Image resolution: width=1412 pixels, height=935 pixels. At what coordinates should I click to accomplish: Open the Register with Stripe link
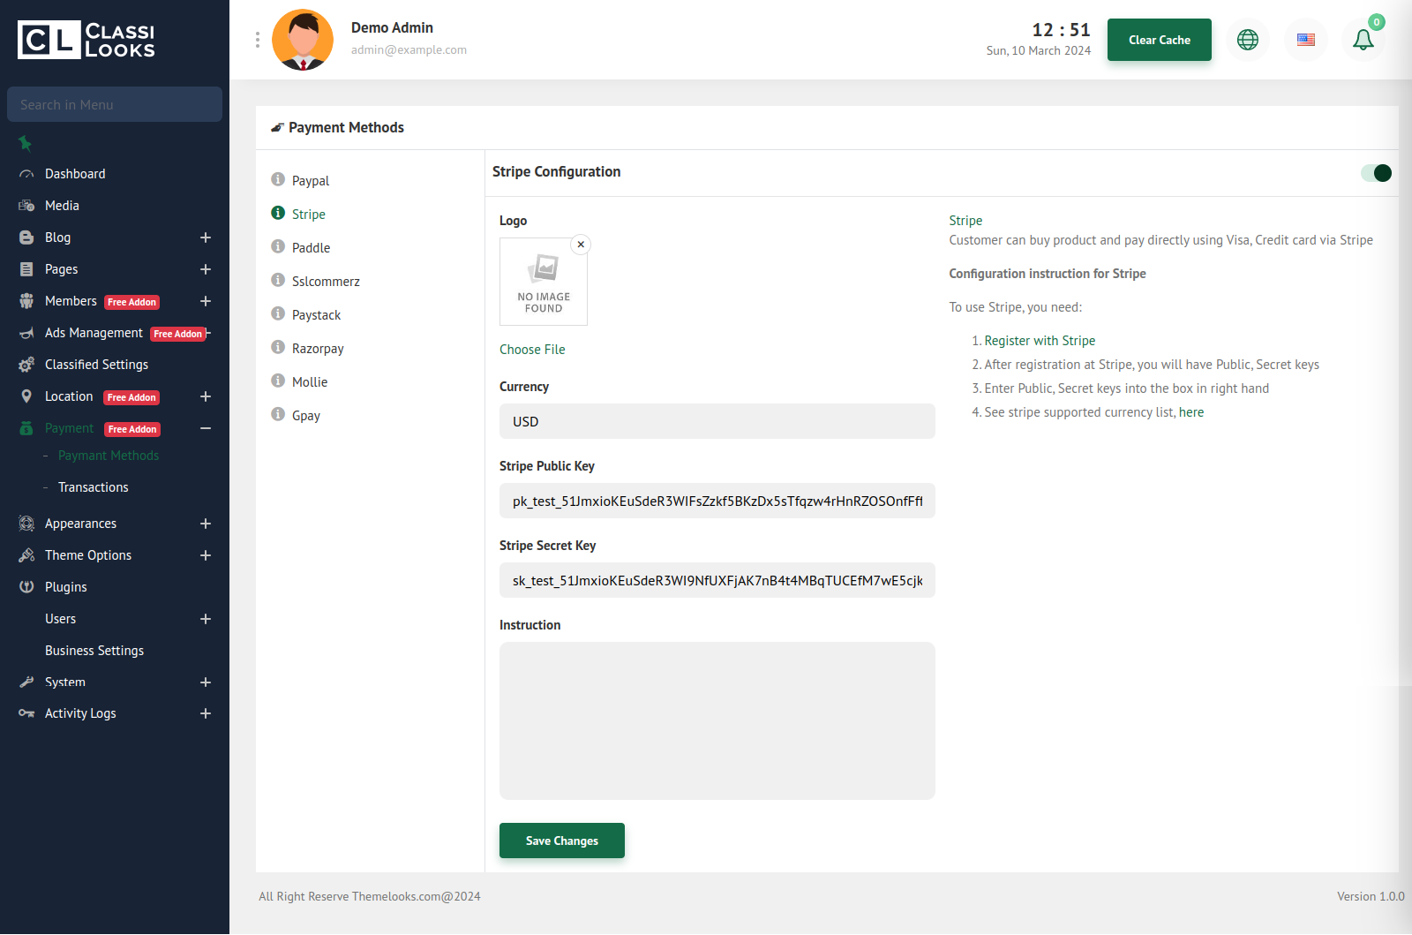(1040, 341)
